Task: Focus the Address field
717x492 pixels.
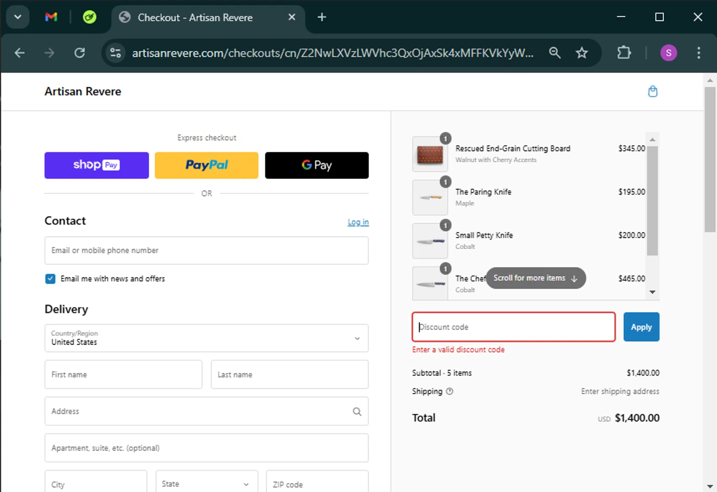Action: pos(206,411)
